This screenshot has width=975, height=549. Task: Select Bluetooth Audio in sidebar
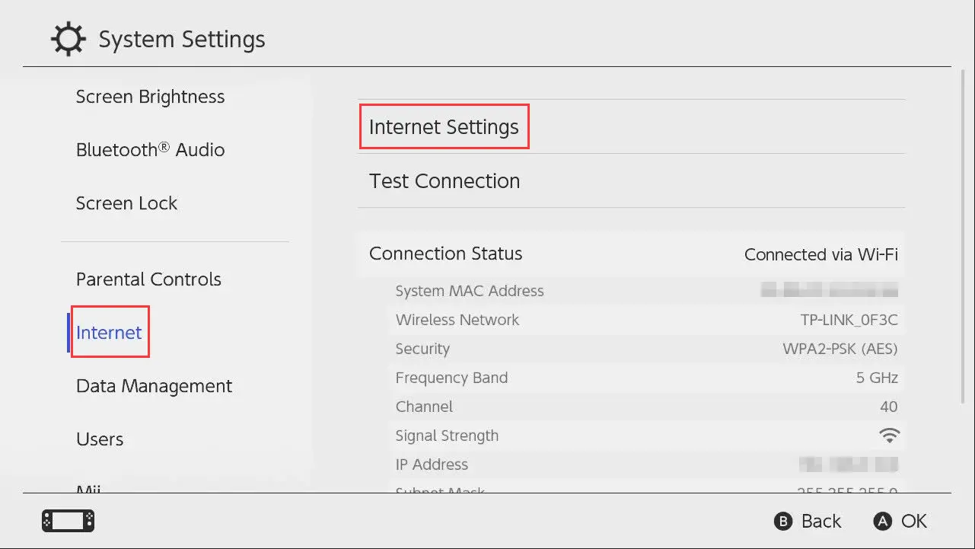150,150
